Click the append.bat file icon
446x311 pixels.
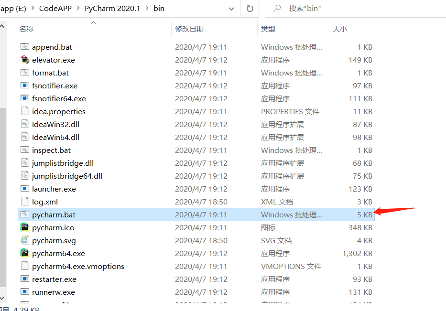[25, 47]
